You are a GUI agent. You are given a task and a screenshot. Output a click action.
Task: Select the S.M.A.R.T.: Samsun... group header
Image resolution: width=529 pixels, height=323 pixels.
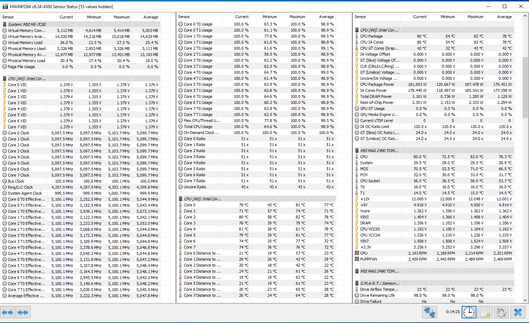coord(434,283)
